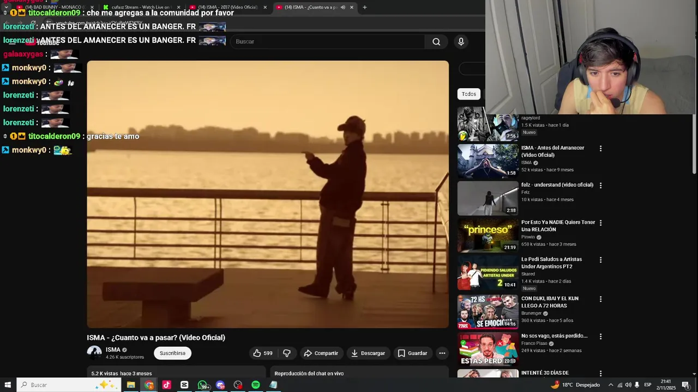Close the BAD BUNNY - MONACO tab

coord(91,7)
